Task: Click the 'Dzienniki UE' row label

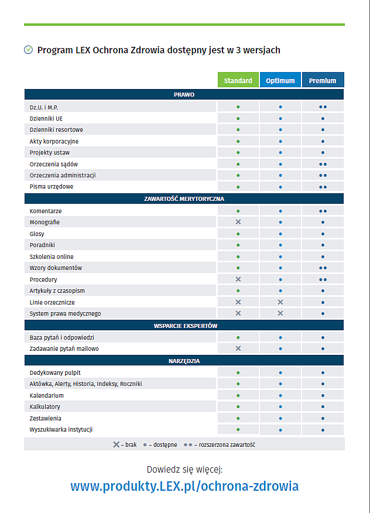Action: (x=46, y=118)
